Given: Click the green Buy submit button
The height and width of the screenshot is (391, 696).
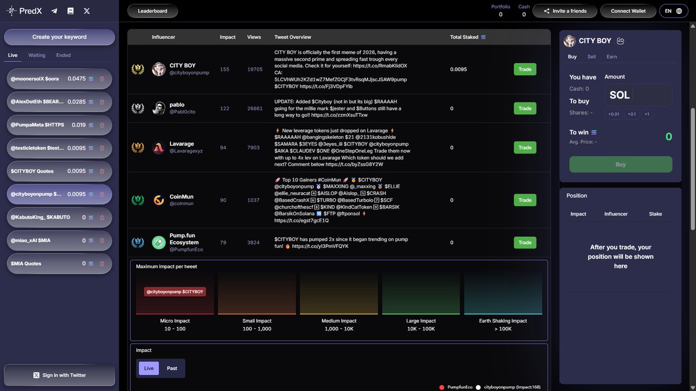Looking at the screenshot, I should pos(621,165).
